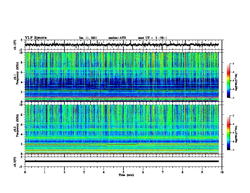The height and width of the screenshot is (193, 250).
Task: Click the "10" tick label on the Time axis
Action: click(x=222, y=172)
